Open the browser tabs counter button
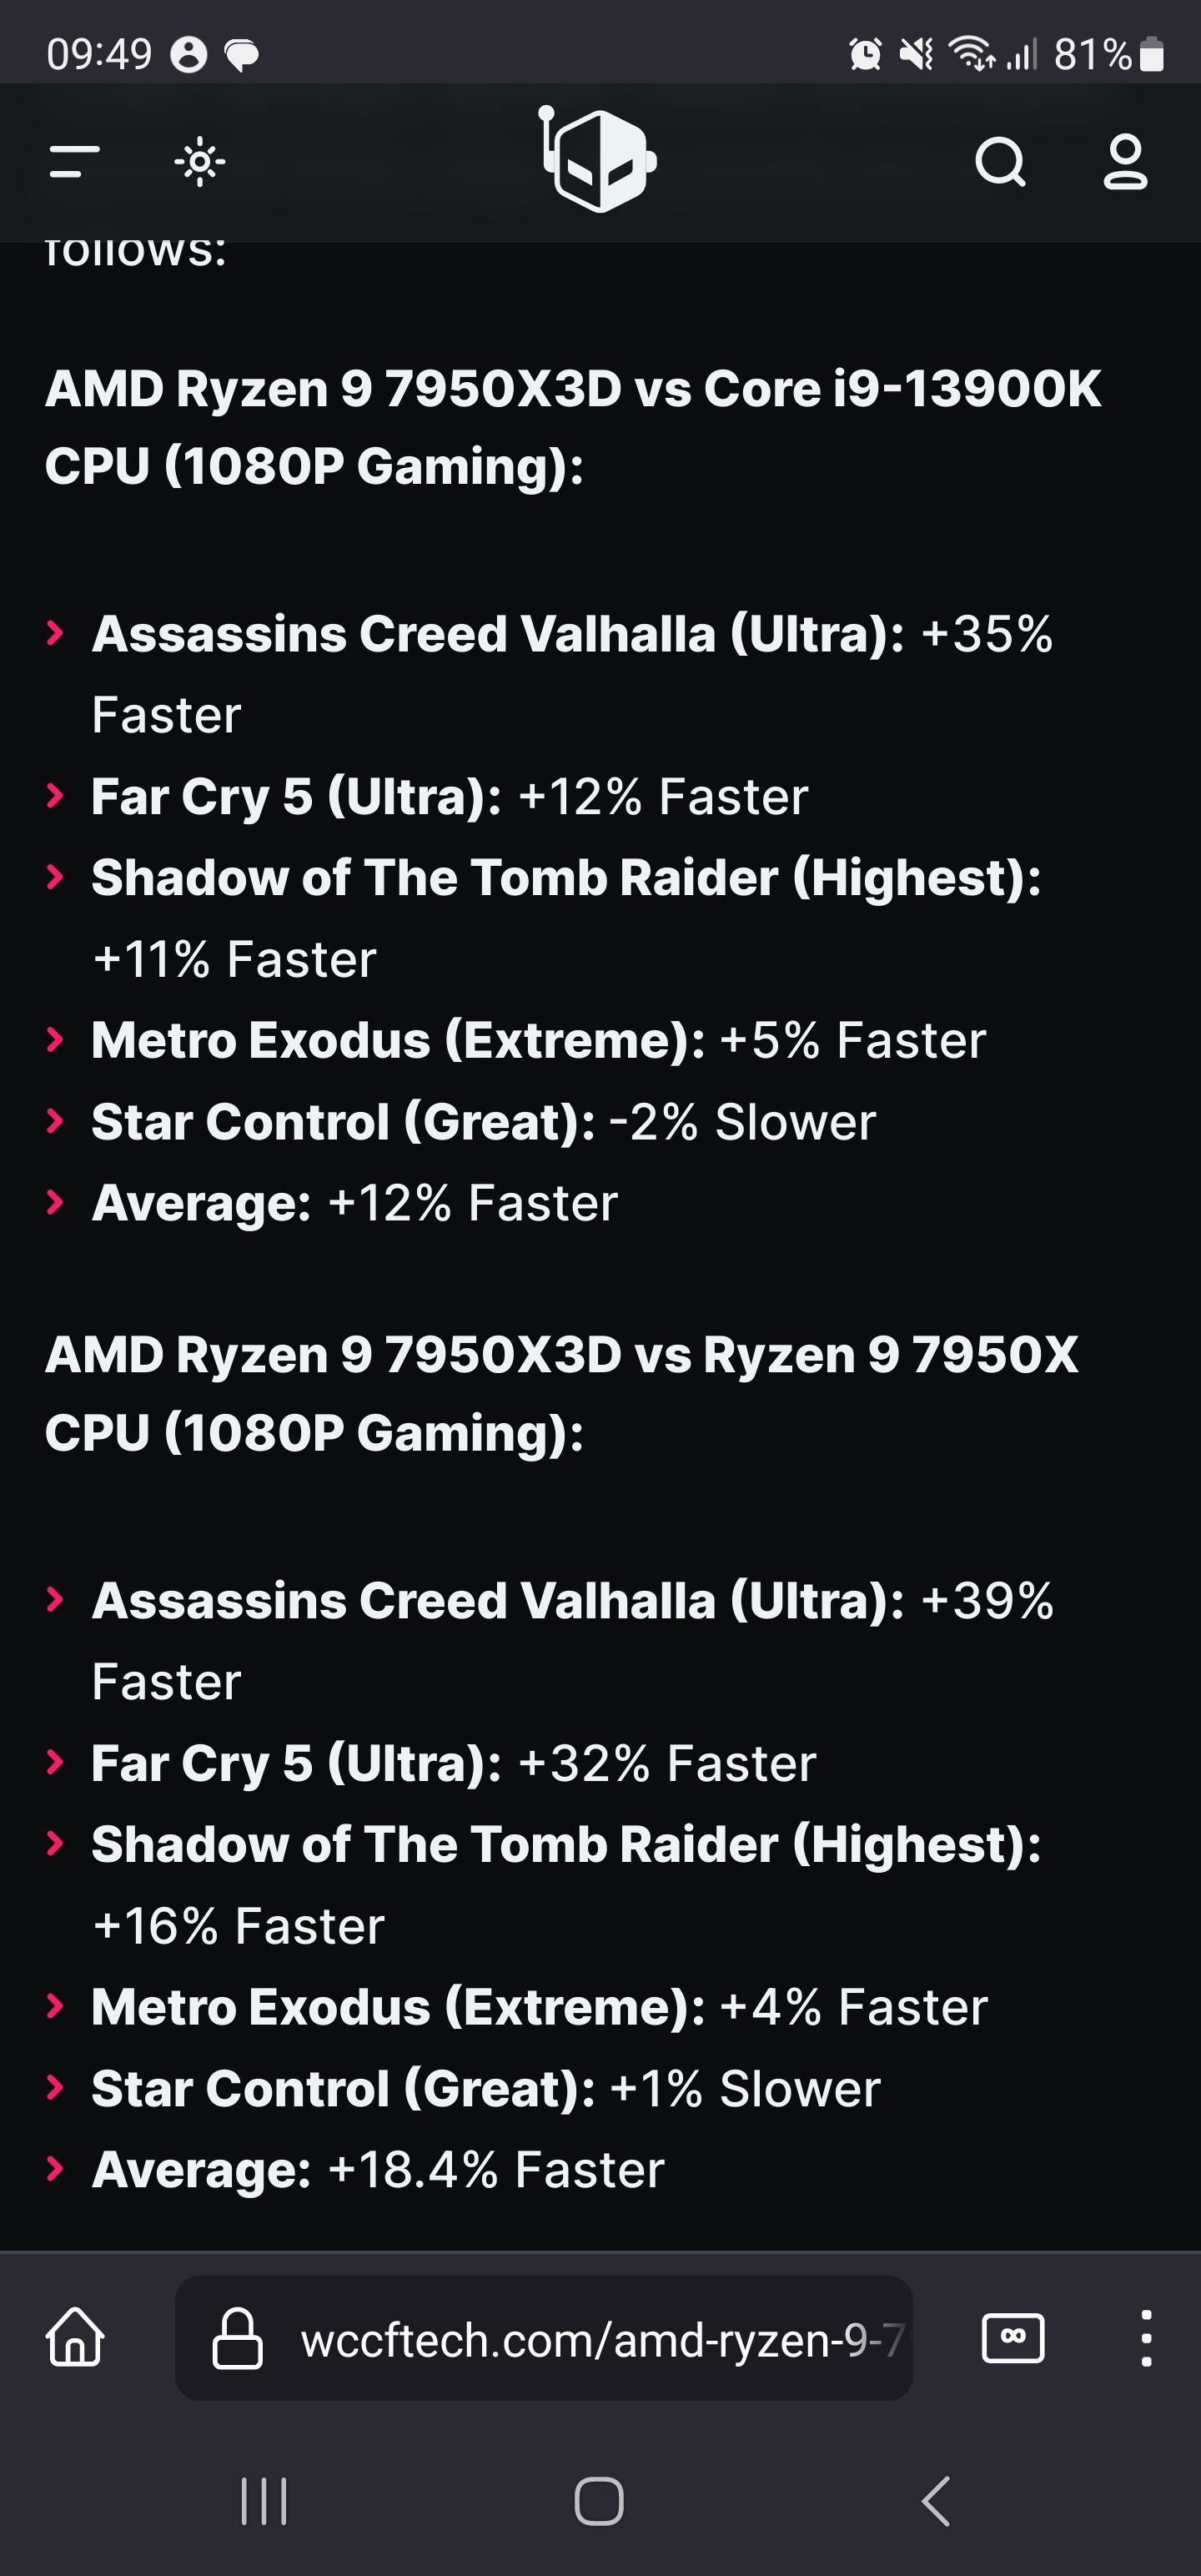The height and width of the screenshot is (2576, 1201). tap(1013, 2338)
